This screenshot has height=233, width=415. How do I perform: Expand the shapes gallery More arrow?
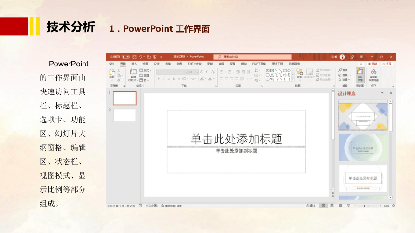pos(293,79)
